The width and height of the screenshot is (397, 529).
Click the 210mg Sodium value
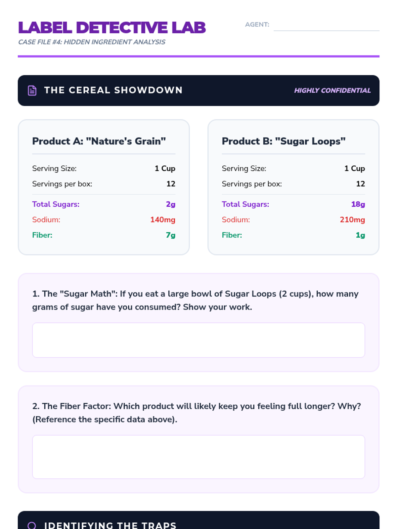point(352,220)
